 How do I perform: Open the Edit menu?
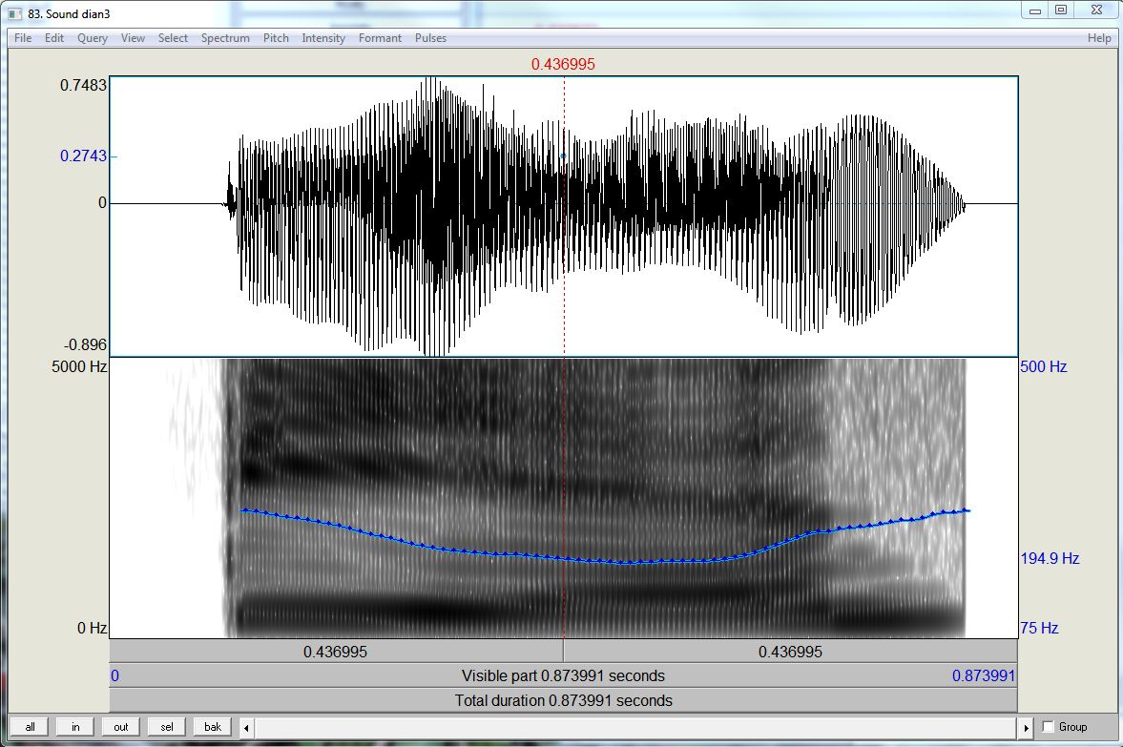pyautogui.click(x=54, y=38)
